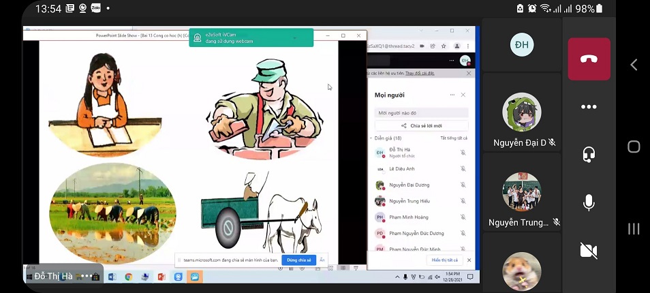Open Android recent apps
Image resolution: width=650 pixels, height=293 pixels.
[x=634, y=229]
